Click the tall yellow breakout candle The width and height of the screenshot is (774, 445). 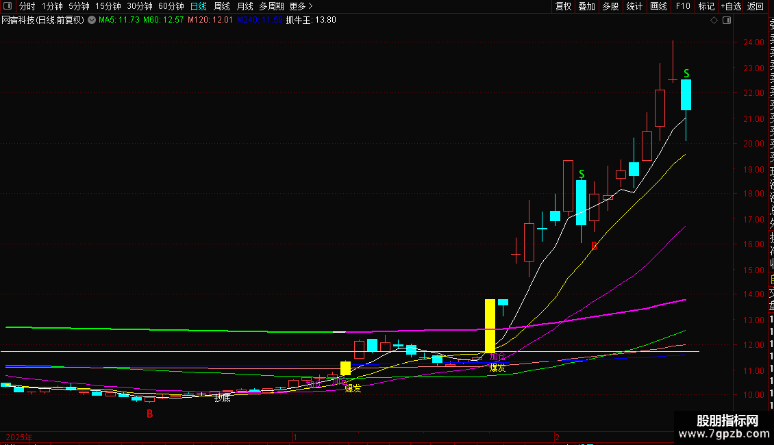pyautogui.click(x=490, y=326)
